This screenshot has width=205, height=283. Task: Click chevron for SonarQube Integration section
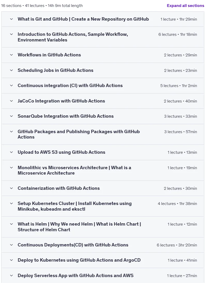11,116
